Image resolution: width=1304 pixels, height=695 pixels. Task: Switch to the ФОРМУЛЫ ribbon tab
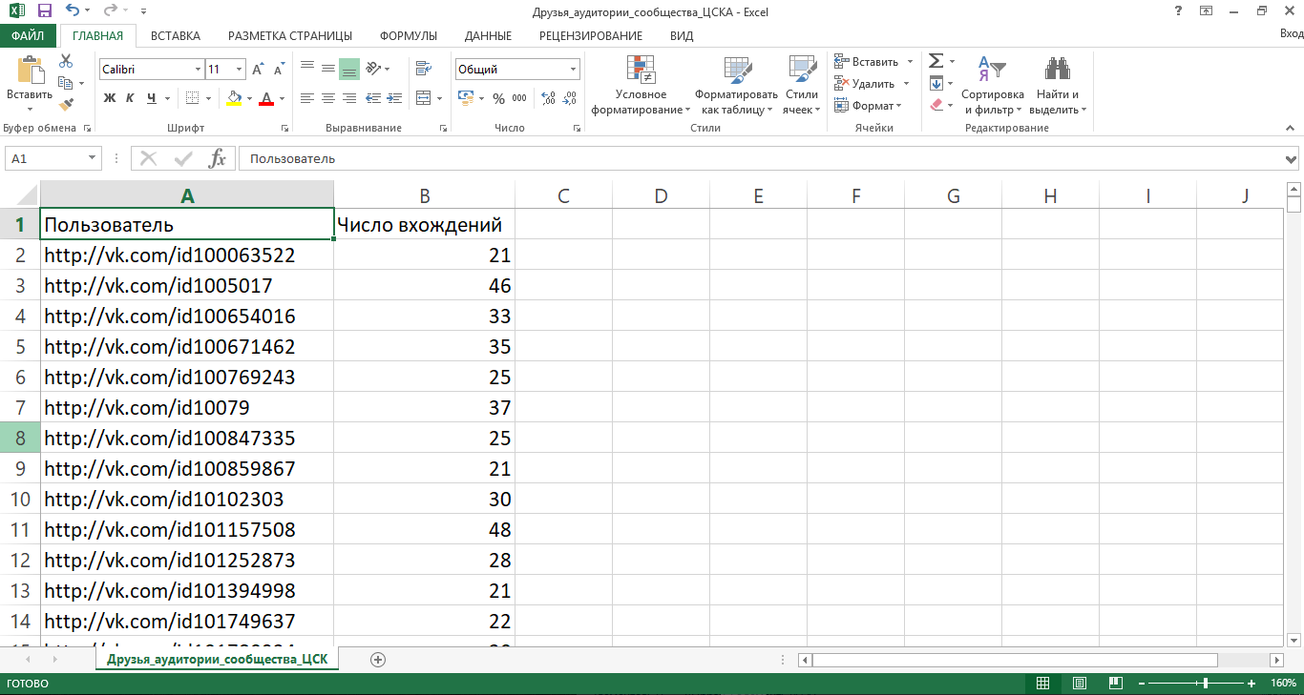tap(409, 35)
